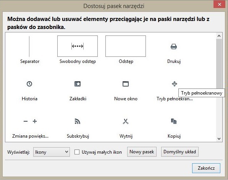Select the empty Odstęp spacer box
The width and height of the screenshot is (228, 180).
tap(126, 46)
